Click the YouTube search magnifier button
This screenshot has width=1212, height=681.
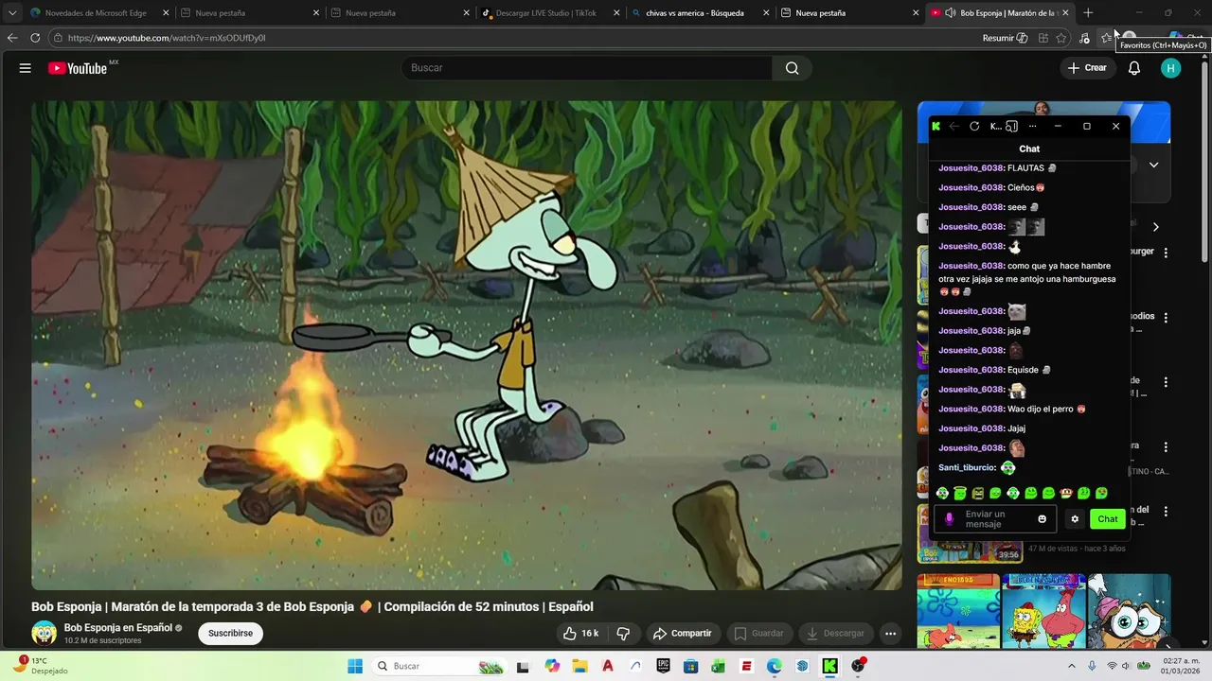pos(792,68)
